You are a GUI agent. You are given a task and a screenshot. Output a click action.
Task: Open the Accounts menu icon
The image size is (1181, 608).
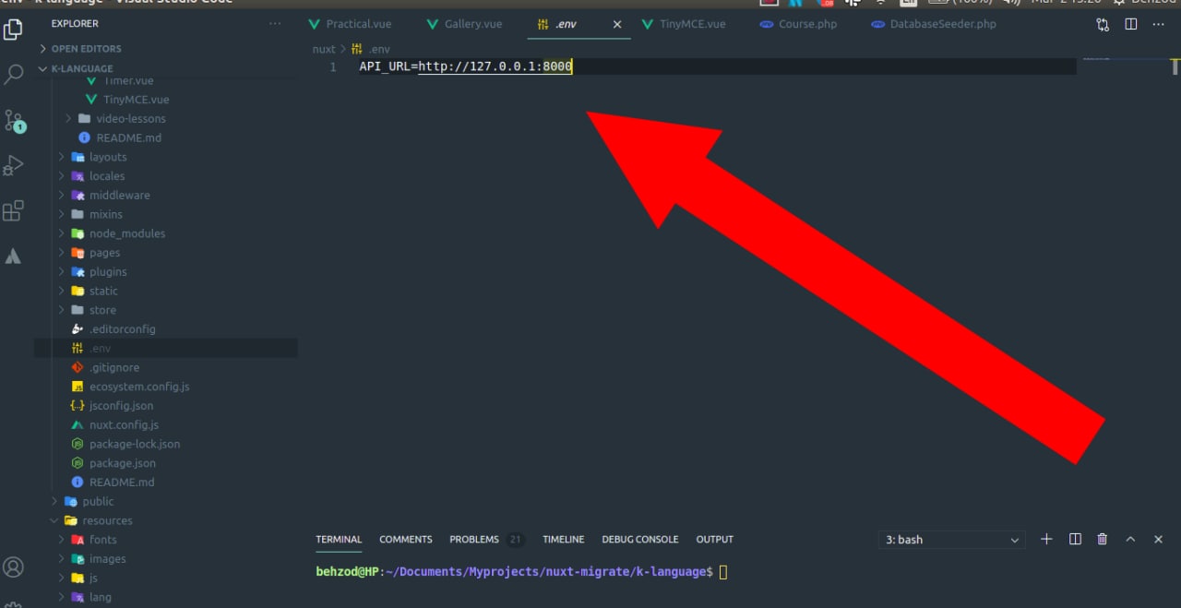pos(13,566)
